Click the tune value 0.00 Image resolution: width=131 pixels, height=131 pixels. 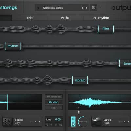click(x=58, y=119)
